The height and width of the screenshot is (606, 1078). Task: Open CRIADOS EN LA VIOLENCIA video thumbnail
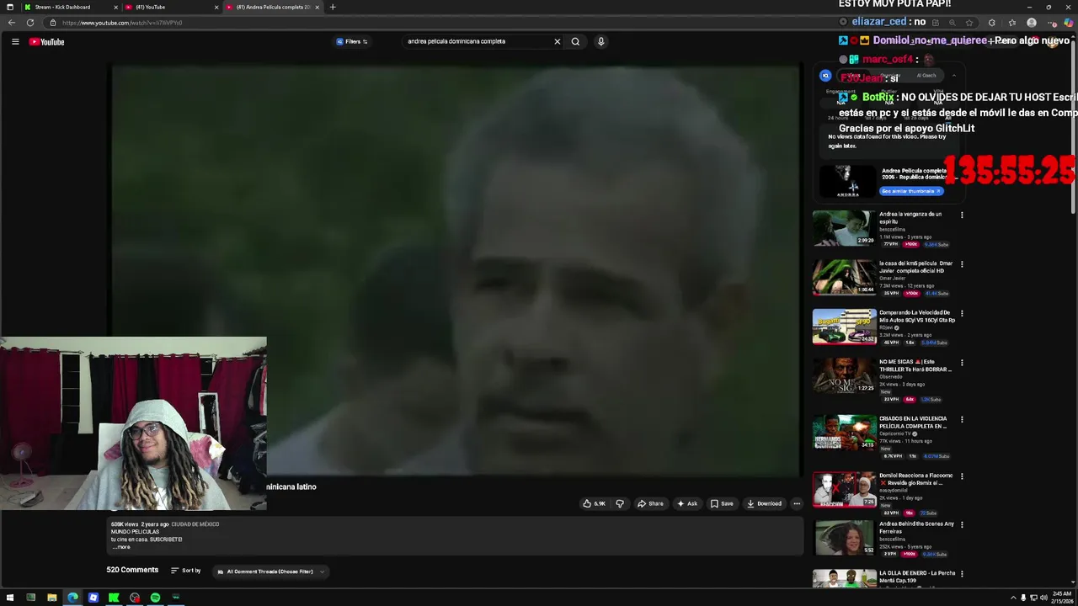(844, 433)
